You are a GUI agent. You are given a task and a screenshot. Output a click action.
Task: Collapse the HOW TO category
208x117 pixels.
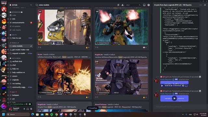click(13, 35)
